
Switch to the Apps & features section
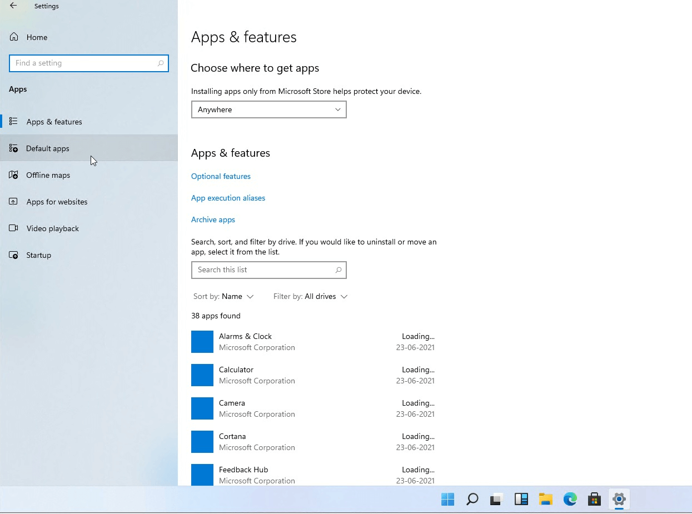54,121
